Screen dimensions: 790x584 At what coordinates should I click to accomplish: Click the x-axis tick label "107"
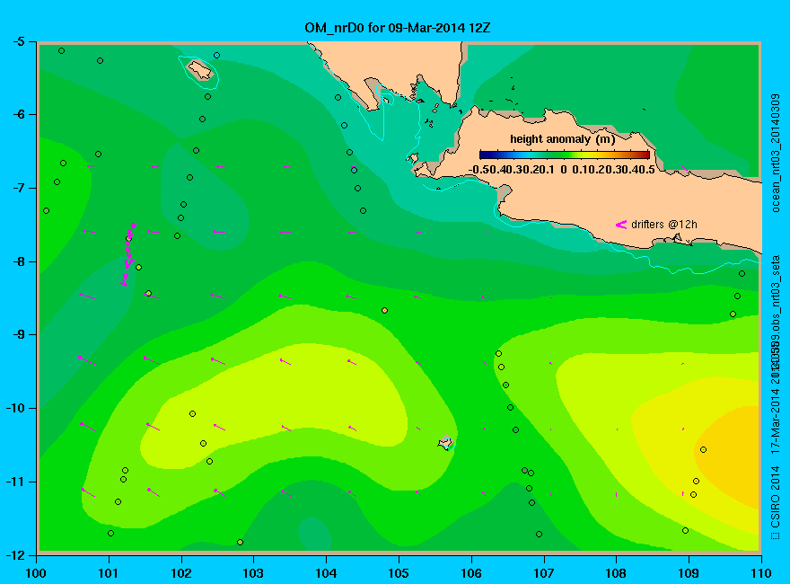[x=544, y=573]
